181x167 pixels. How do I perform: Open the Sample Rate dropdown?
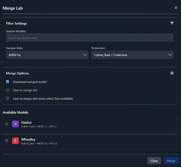47,55
